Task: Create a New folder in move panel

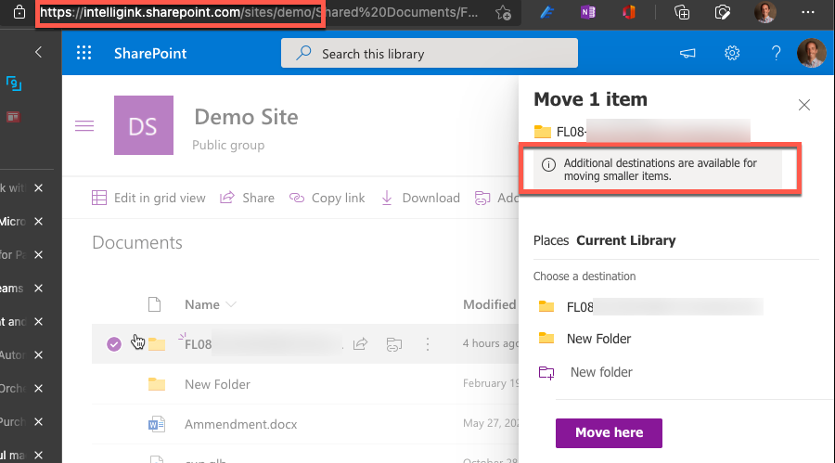Action: pyautogui.click(x=585, y=372)
